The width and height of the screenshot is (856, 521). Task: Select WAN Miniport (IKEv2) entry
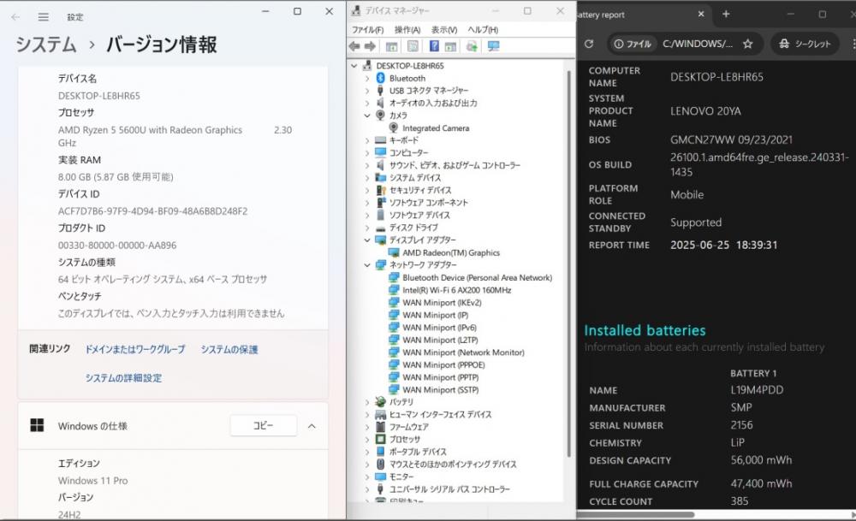(442, 303)
